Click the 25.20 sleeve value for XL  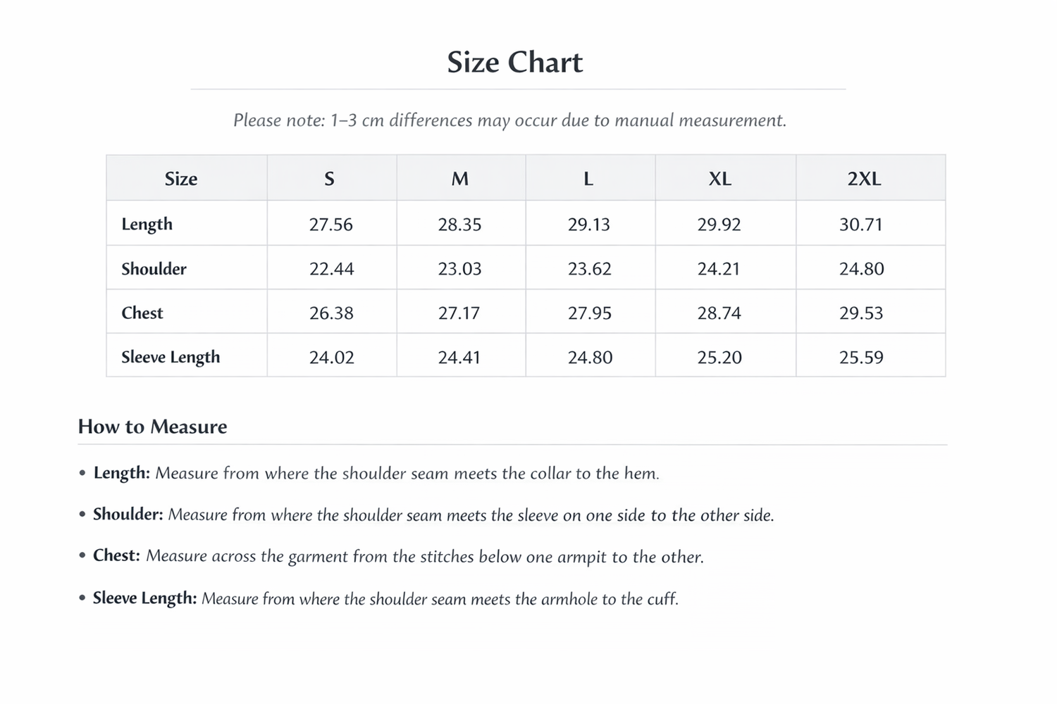click(x=719, y=358)
